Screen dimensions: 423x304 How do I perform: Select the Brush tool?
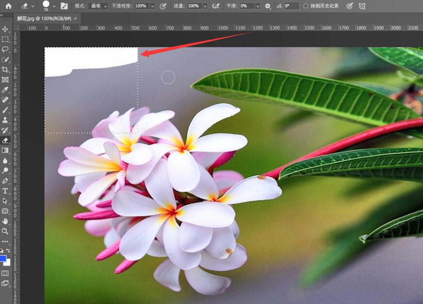coord(5,110)
